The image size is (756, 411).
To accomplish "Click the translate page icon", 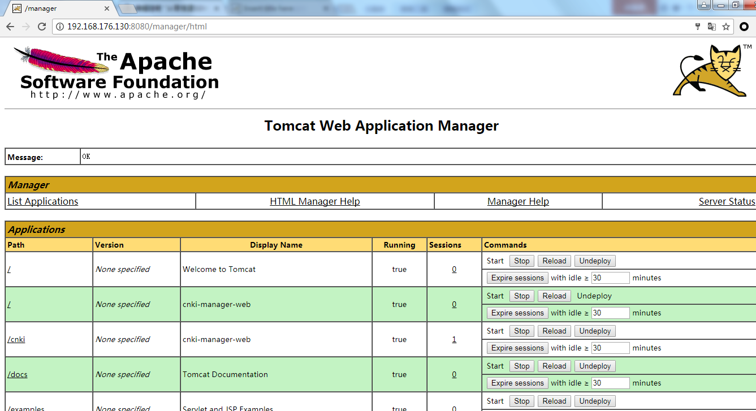I will click(712, 27).
